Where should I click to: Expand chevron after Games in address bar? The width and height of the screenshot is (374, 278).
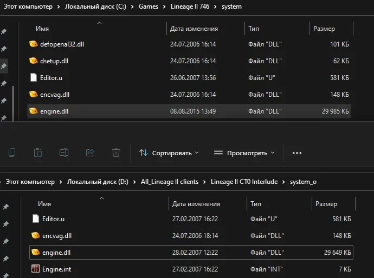coord(164,6)
